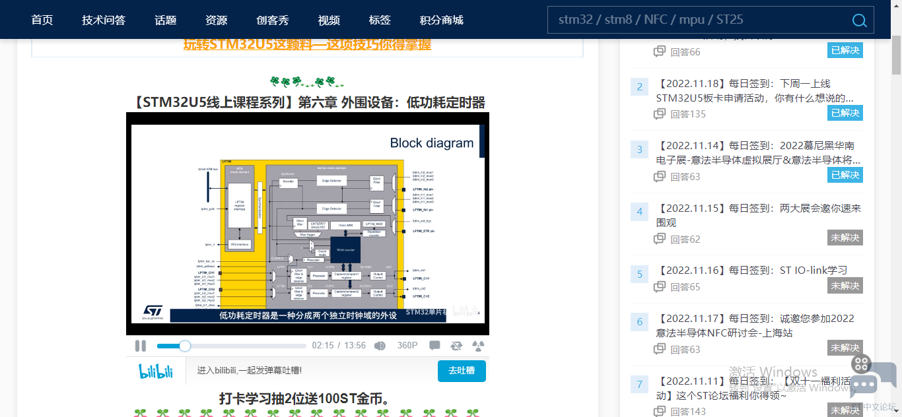Open the 话题 menu item
The height and width of the screenshot is (417, 902).
166,20
